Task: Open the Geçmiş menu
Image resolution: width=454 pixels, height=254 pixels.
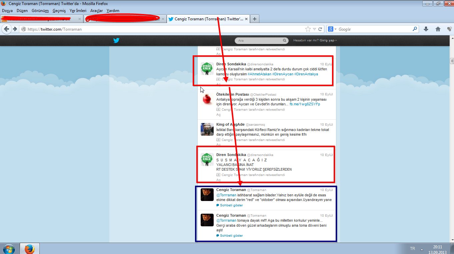Action: pyautogui.click(x=59, y=11)
